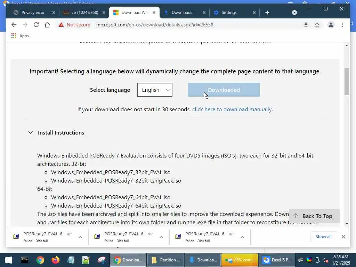
Task: Switch to the blue-arrow Downloa... taskbar window
Action: point(203,260)
